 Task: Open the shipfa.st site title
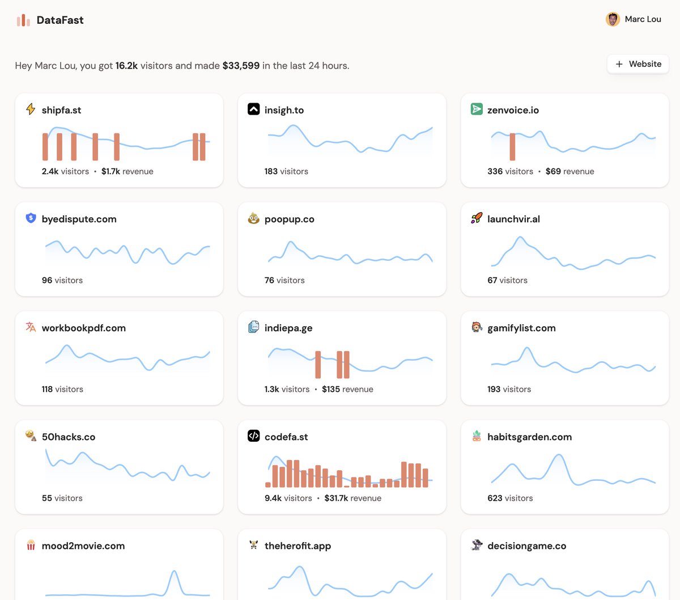click(x=61, y=110)
